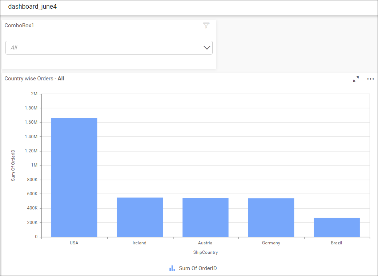Click the vertical Sum Of OrderID axis title
The width and height of the screenshot is (378, 276).
pyautogui.click(x=13, y=165)
